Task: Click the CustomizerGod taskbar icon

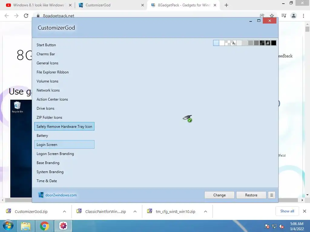Action: point(63,226)
